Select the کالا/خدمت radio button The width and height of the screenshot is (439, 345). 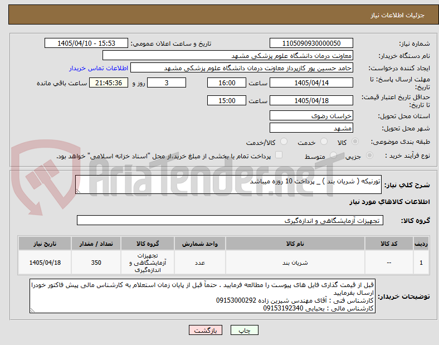[284, 142]
